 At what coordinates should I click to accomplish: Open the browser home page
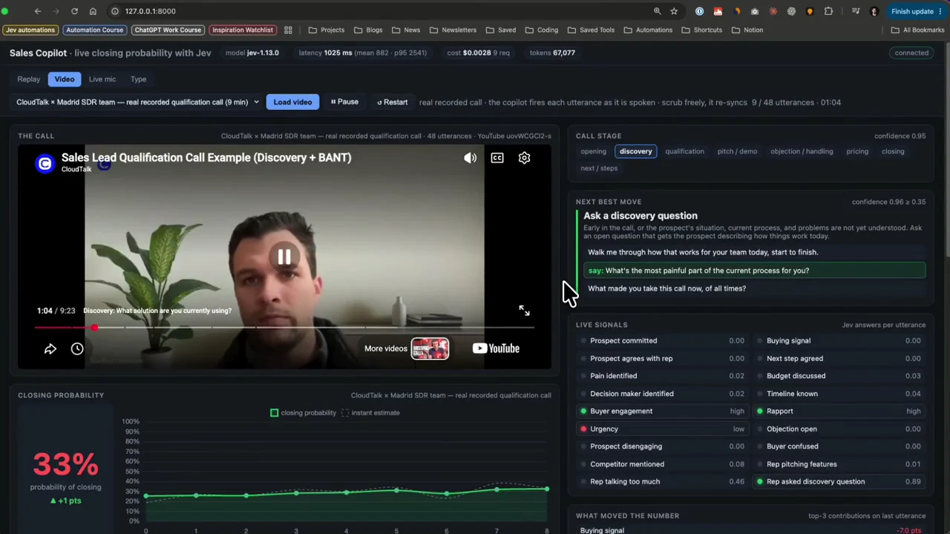93,11
